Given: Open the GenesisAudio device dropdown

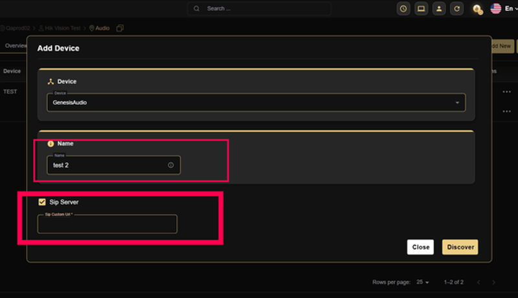Looking at the screenshot, I should tap(256, 103).
